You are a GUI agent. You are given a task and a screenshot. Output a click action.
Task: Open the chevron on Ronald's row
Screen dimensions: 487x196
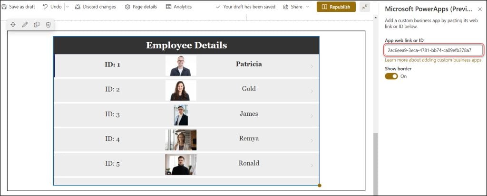(312, 166)
